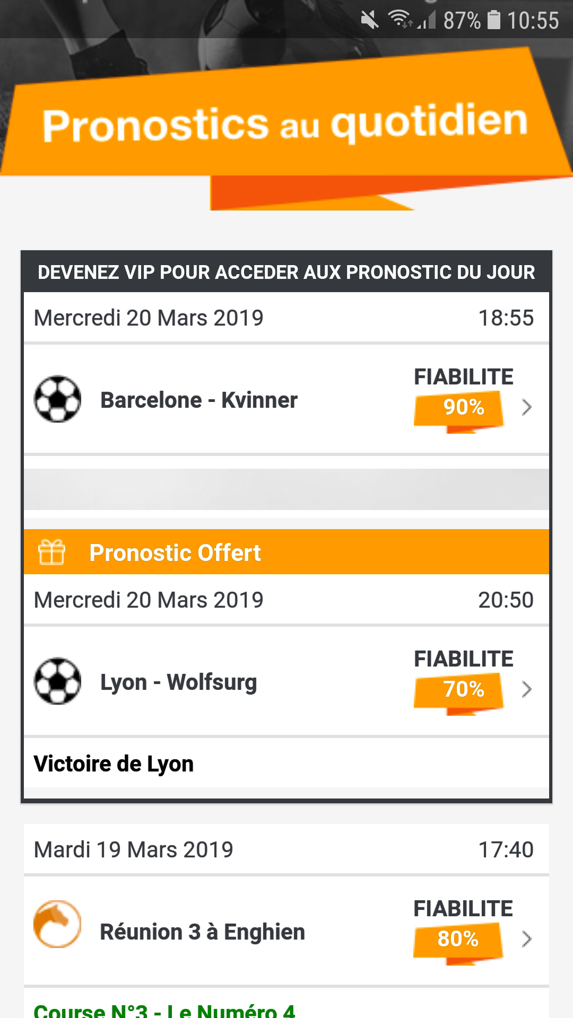
Task: Tap the gift icon in Pronostic Offert
Action: click(x=52, y=552)
